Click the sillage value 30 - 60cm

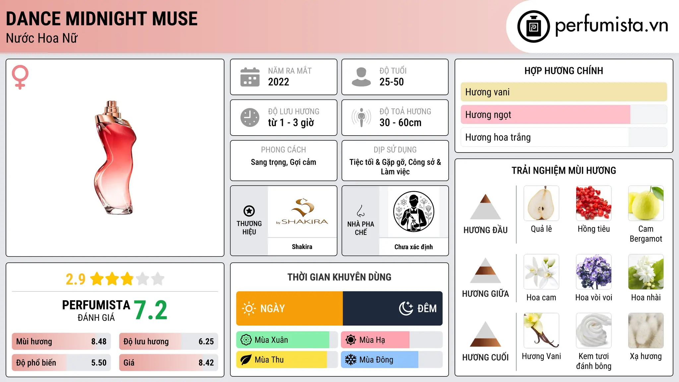click(x=401, y=123)
